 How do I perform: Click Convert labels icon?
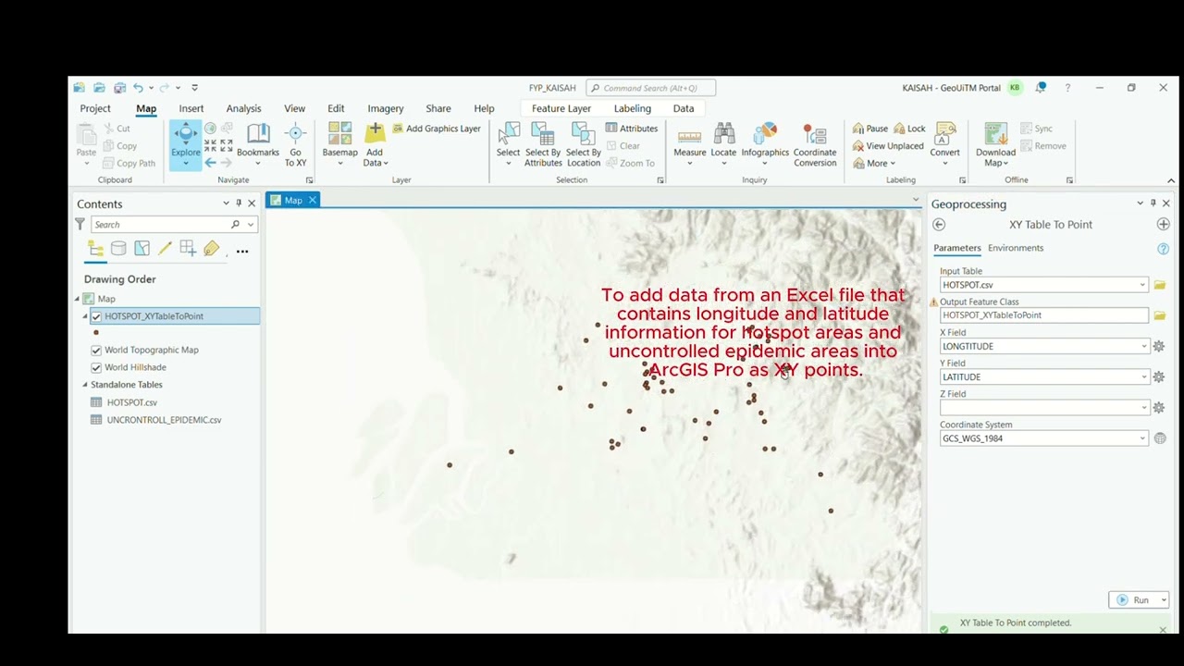click(944, 134)
